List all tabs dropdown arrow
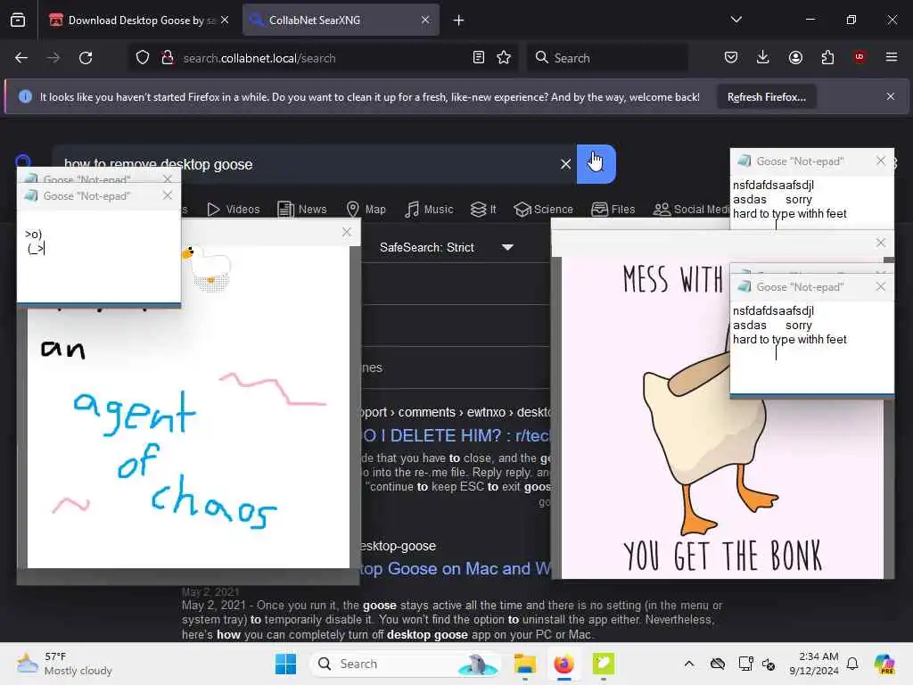This screenshot has height=685, width=913. tap(736, 20)
